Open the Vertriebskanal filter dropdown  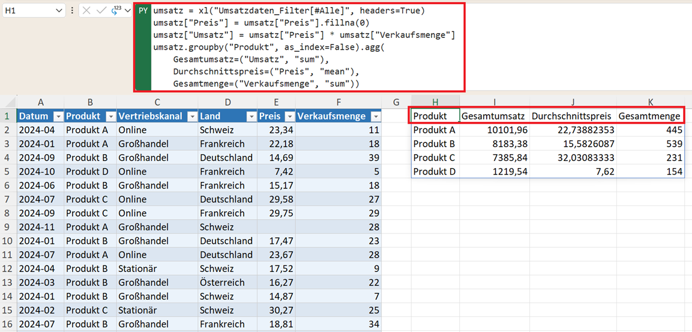192,116
